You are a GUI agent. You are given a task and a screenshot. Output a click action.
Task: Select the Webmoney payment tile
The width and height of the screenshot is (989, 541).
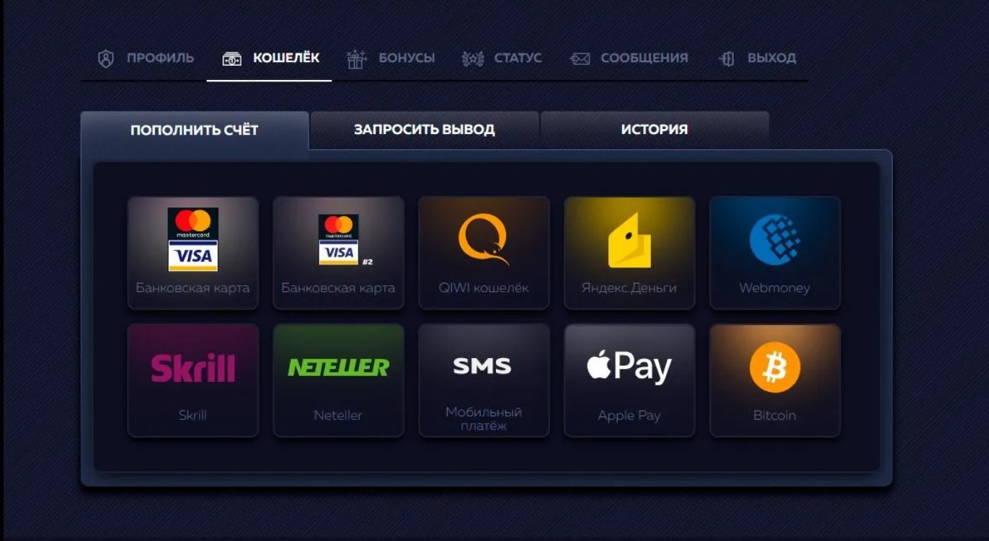(x=775, y=253)
